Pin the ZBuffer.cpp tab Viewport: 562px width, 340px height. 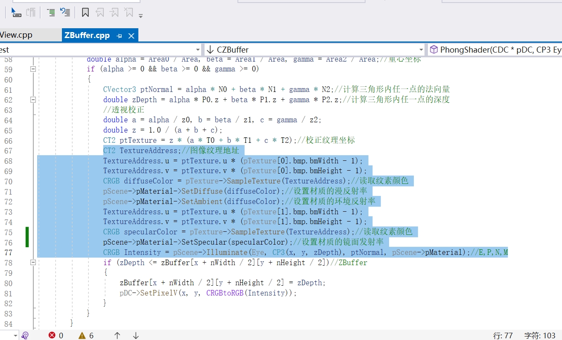120,36
